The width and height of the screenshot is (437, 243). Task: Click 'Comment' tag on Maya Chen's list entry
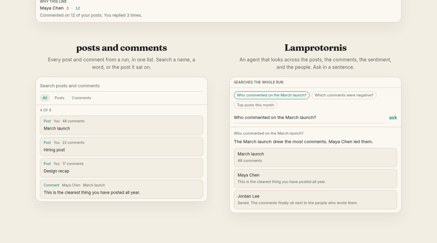(x=51, y=185)
